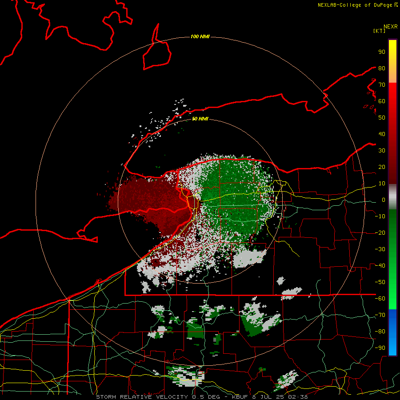Select the -60 value on velocity scale
The width and height of the screenshot is (400, 400).
pos(380,299)
